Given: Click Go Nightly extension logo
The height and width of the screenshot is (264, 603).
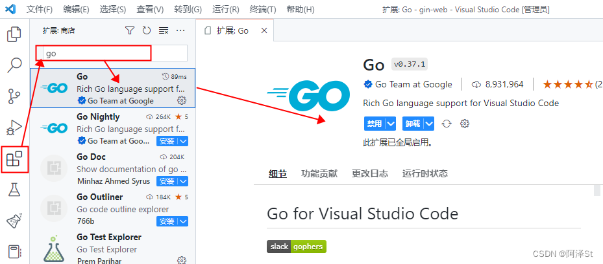Looking at the screenshot, I should tap(54, 128).
